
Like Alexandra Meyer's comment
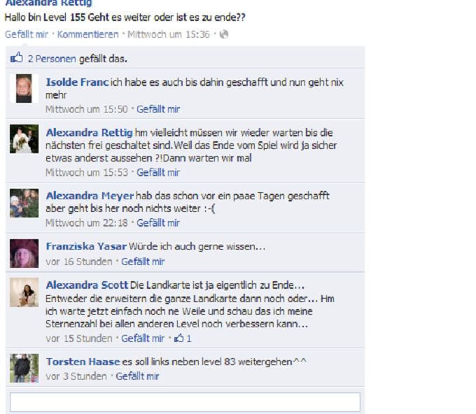tap(158, 223)
